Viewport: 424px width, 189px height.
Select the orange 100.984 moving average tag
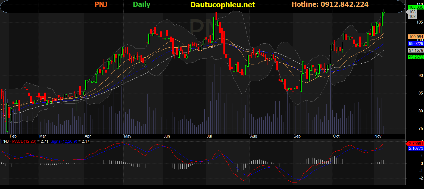416,37
